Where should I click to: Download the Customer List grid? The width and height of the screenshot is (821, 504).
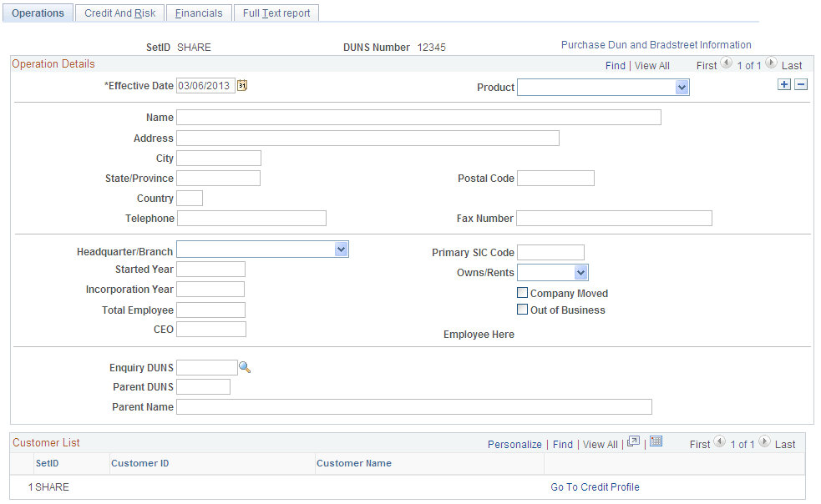(656, 442)
